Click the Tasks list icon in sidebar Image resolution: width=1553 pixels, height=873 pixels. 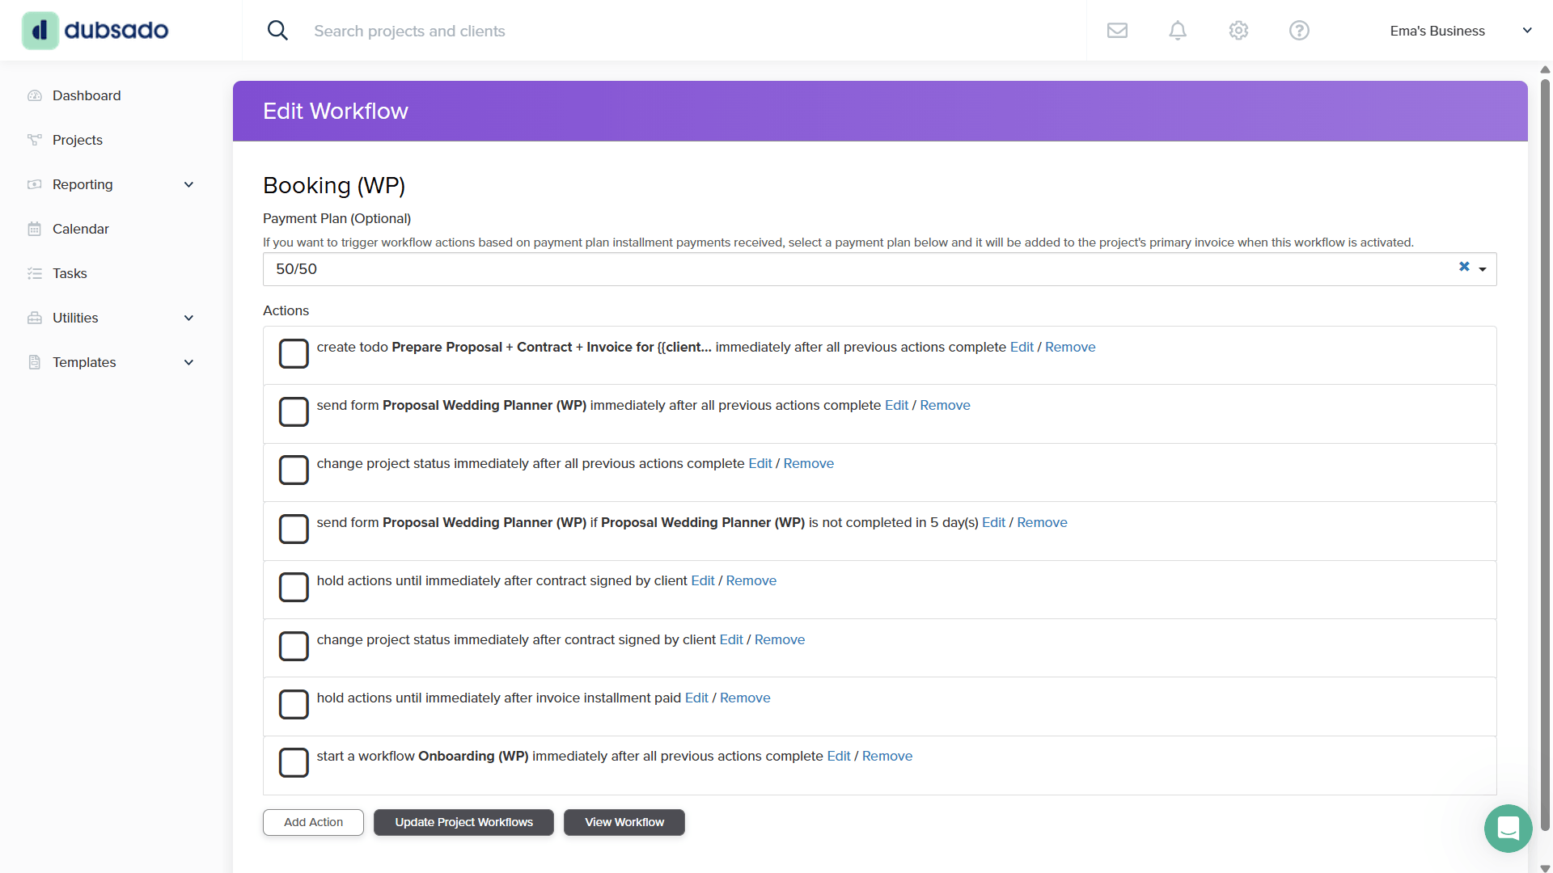pos(34,273)
